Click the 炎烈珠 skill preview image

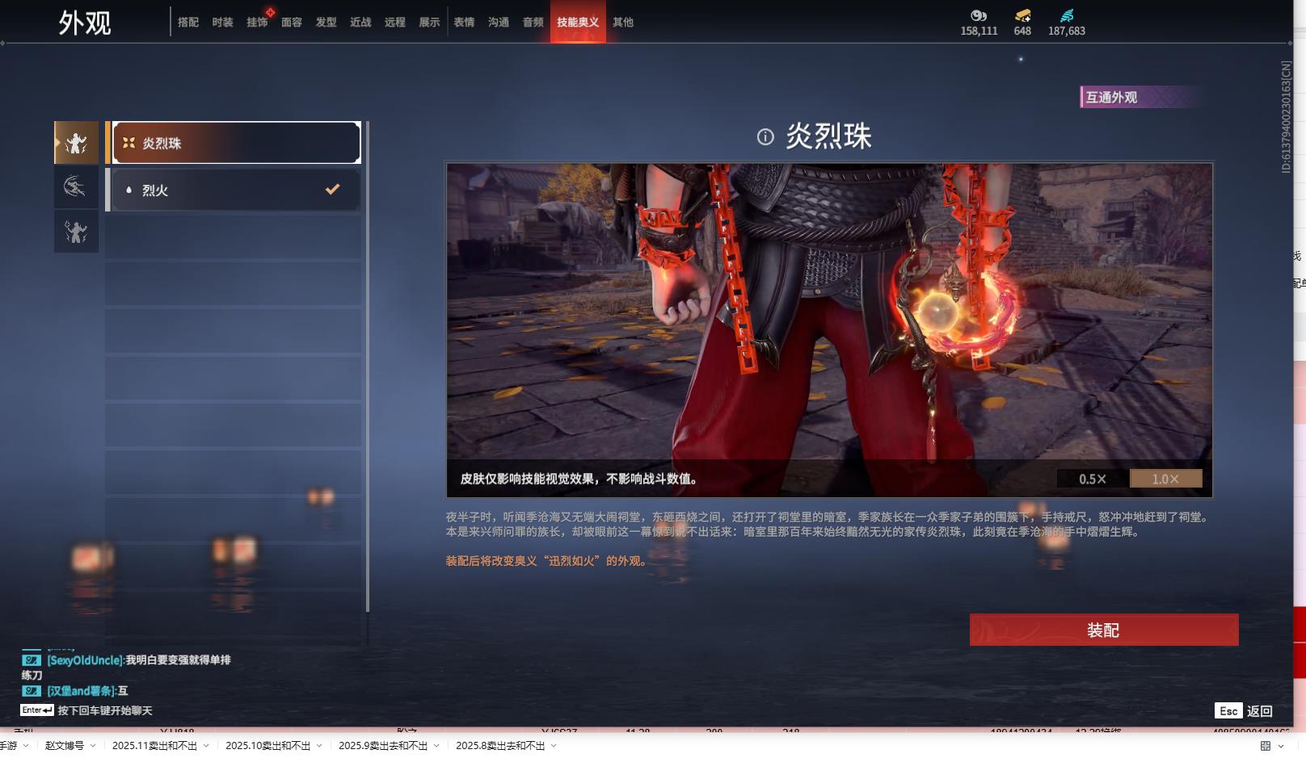coord(829,330)
